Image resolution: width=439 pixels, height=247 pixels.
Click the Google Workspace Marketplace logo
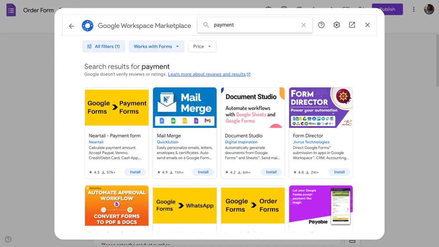[x=88, y=26]
